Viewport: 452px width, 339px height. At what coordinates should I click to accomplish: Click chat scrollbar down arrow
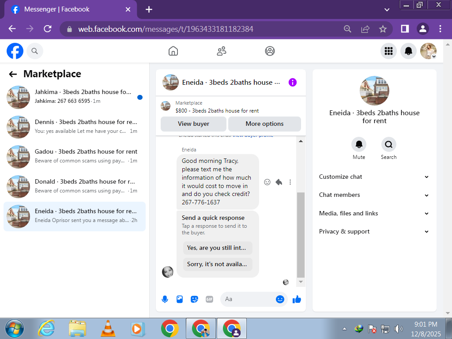(301, 282)
